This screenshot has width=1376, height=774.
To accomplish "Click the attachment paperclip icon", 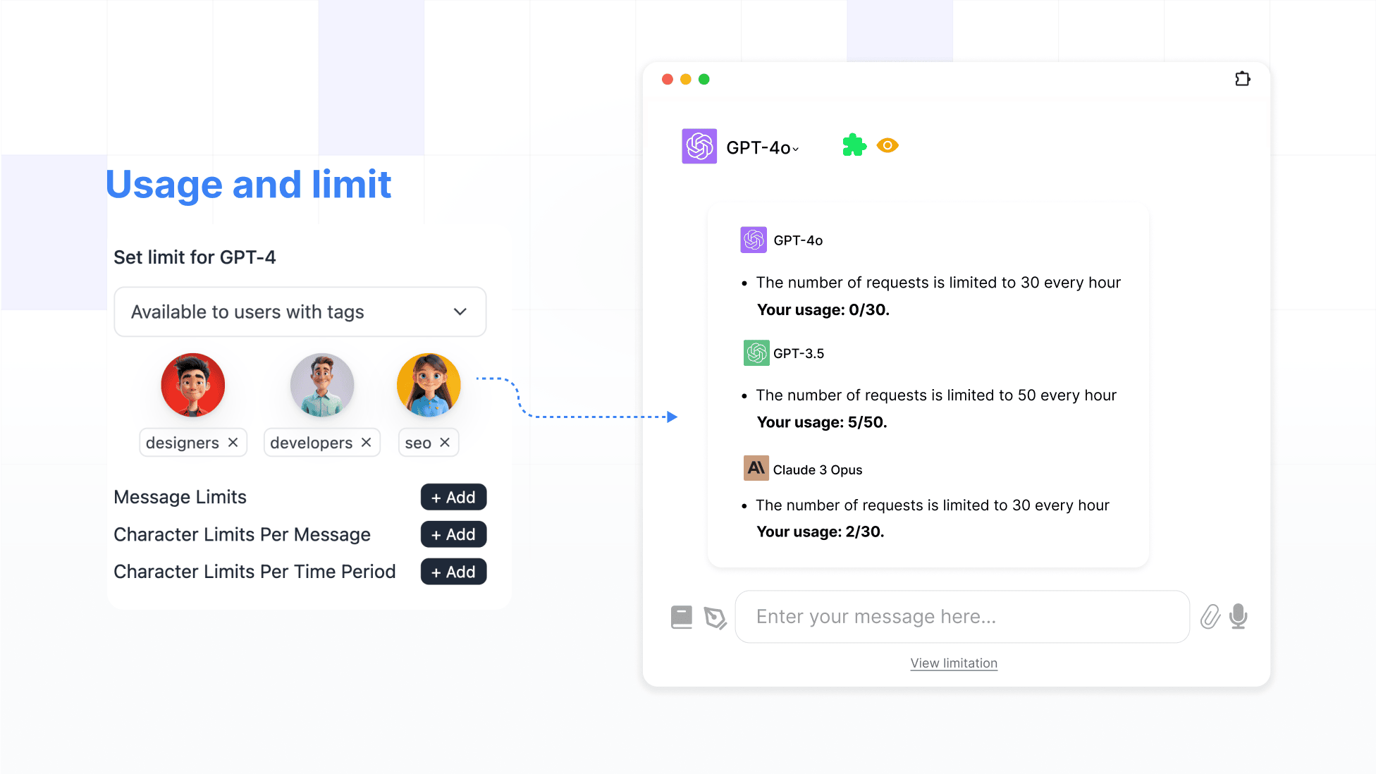I will pyautogui.click(x=1210, y=616).
